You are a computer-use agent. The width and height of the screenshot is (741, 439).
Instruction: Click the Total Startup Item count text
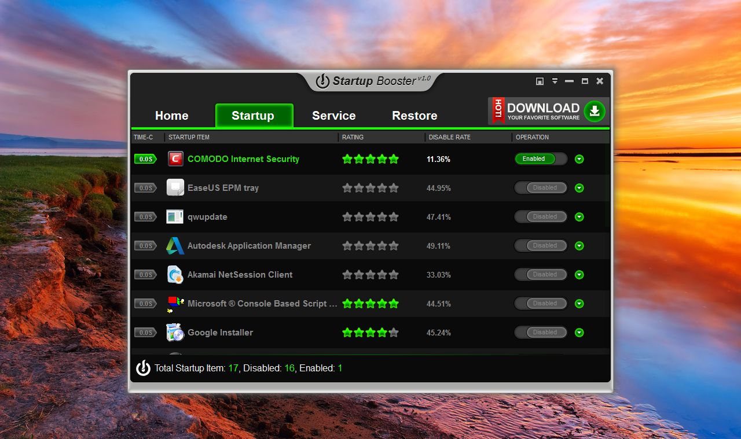(x=196, y=368)
